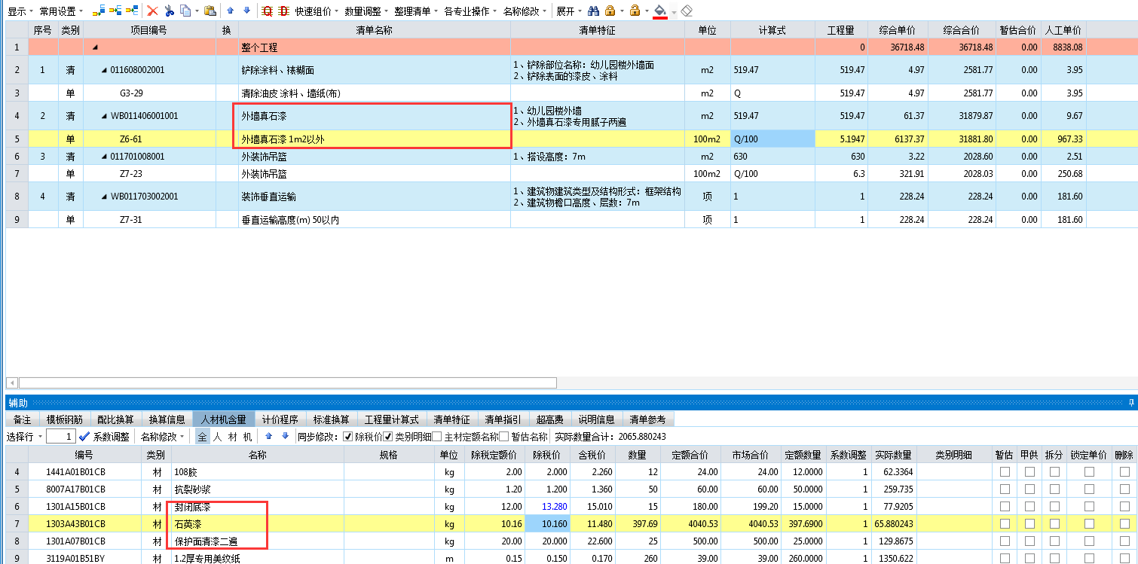Check 暂估 box for 石英漆 row
This screenshot has width=1138, height=564.
(1004, 523)
